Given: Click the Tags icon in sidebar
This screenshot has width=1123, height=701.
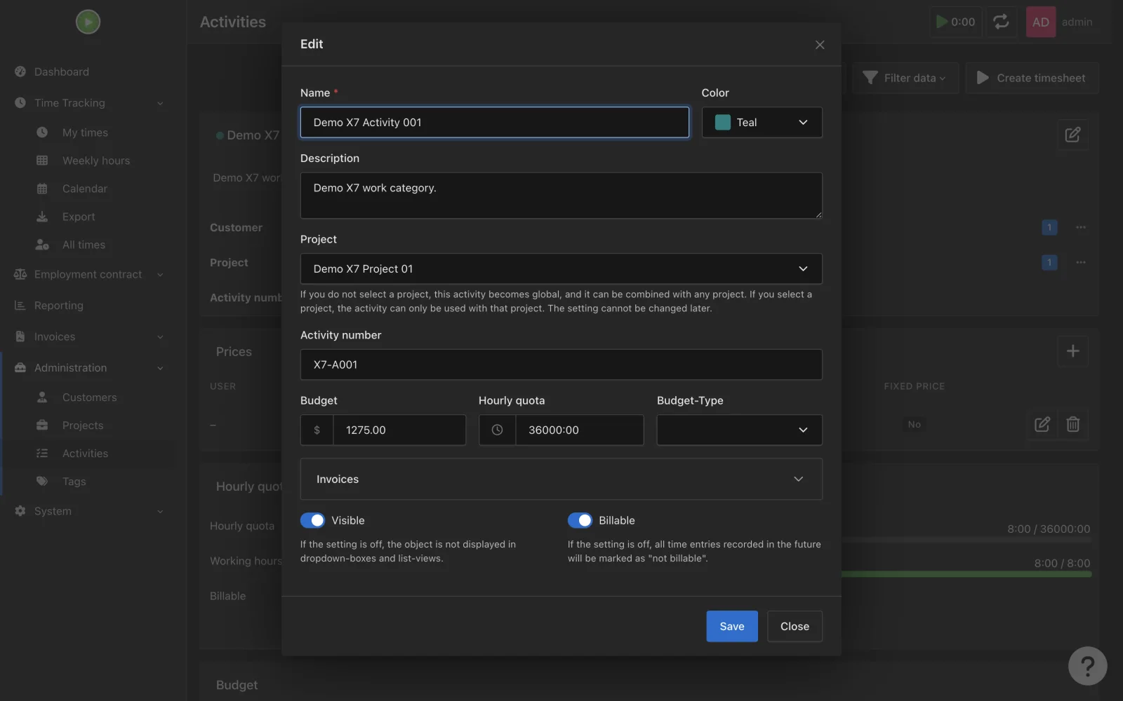Looking at the screenshot, I should (x=42, y=482).
